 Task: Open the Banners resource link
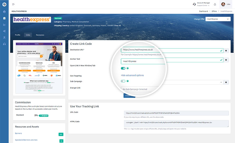pos(19,133)
